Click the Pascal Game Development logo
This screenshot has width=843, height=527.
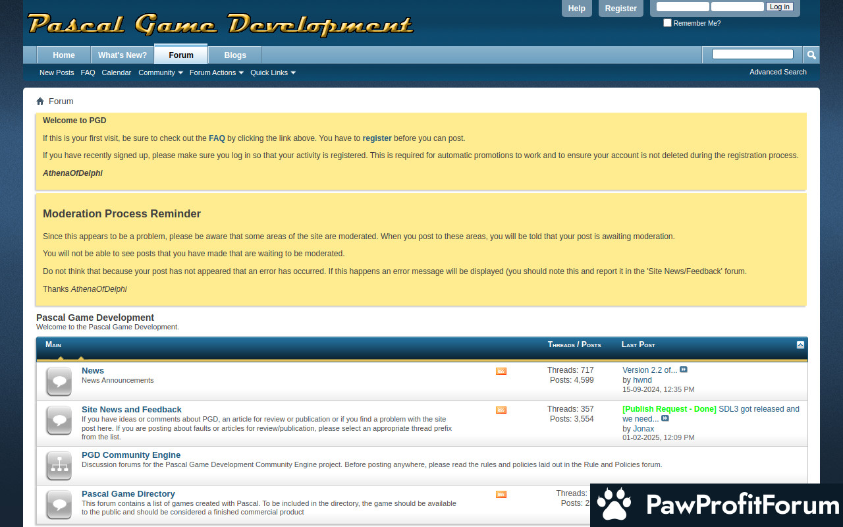(x=221, y=24)
